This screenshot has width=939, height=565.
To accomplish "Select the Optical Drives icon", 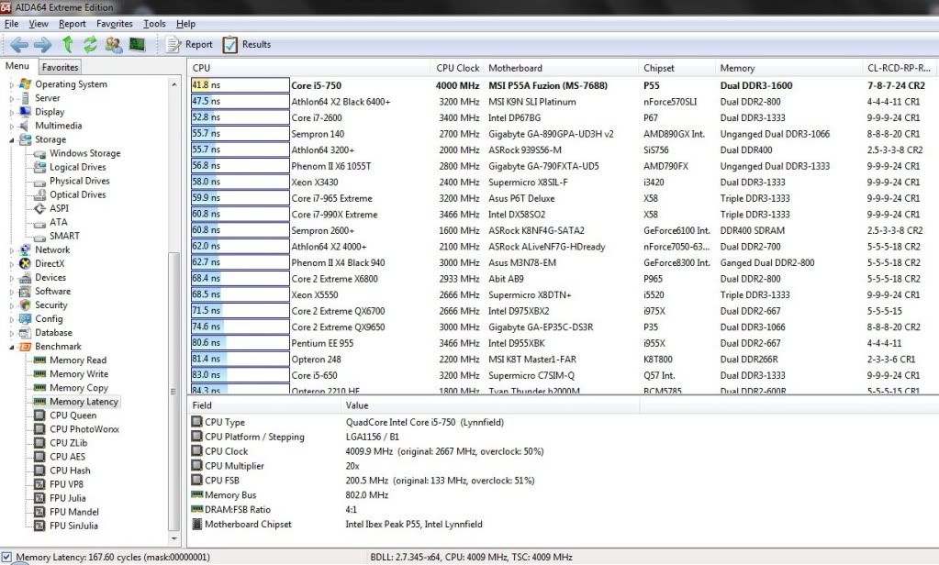I will pyautogui.click(x=40, y=194).
